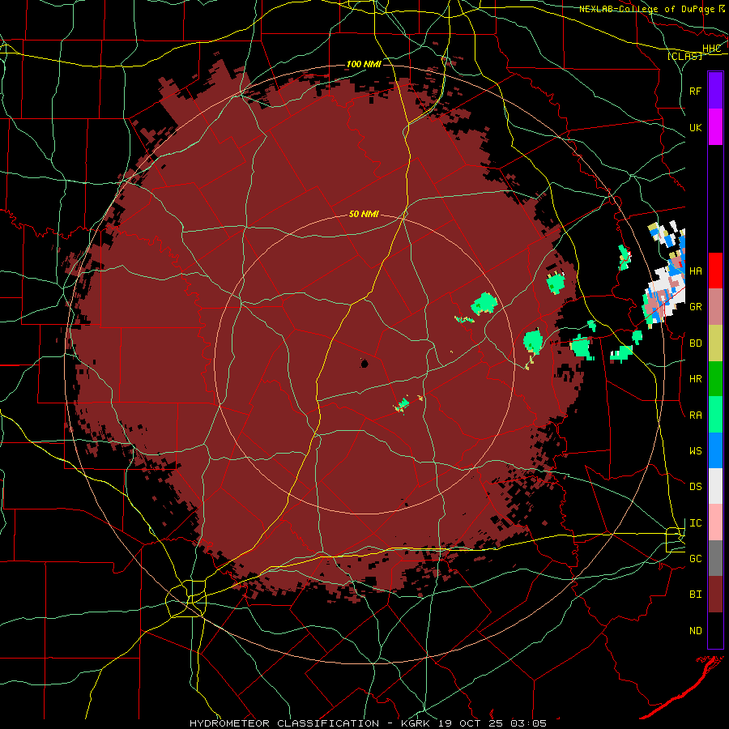Click the "HHC" product code text
Screen dimensions: 729x729
click(x=712, y=49)
